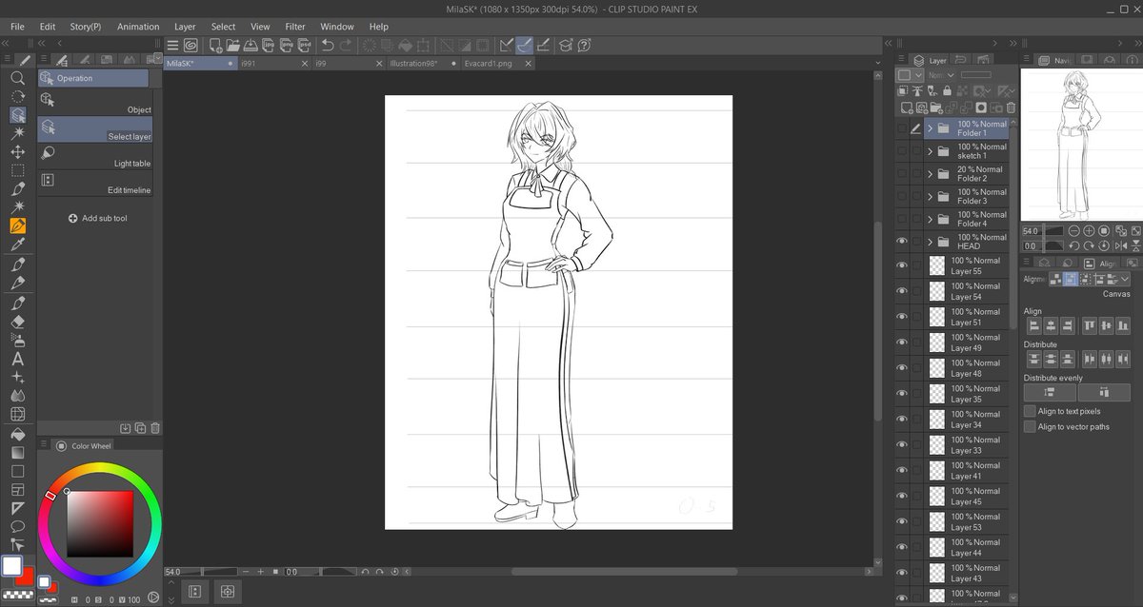Hide Layer 55 with its eye icon
Image resolution: width=1143 pixels, height=607 pixels.
[902, 265]
